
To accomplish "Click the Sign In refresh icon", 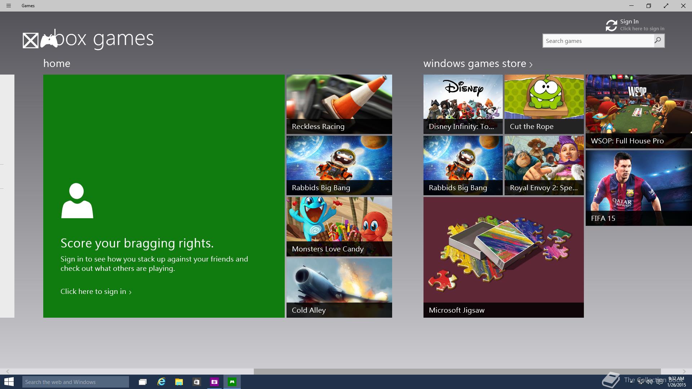I will [x=611, y=26].
